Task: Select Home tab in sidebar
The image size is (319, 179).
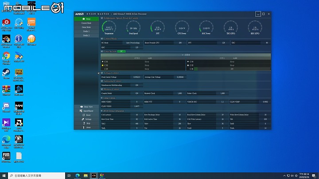Action: click(x=86, y=19)
